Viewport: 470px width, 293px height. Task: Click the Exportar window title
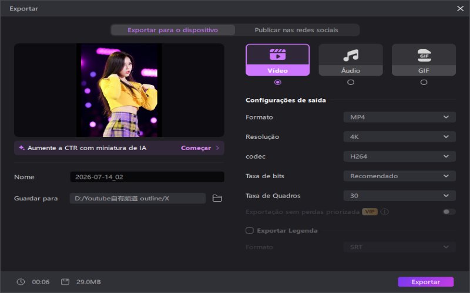pos(23,9)
